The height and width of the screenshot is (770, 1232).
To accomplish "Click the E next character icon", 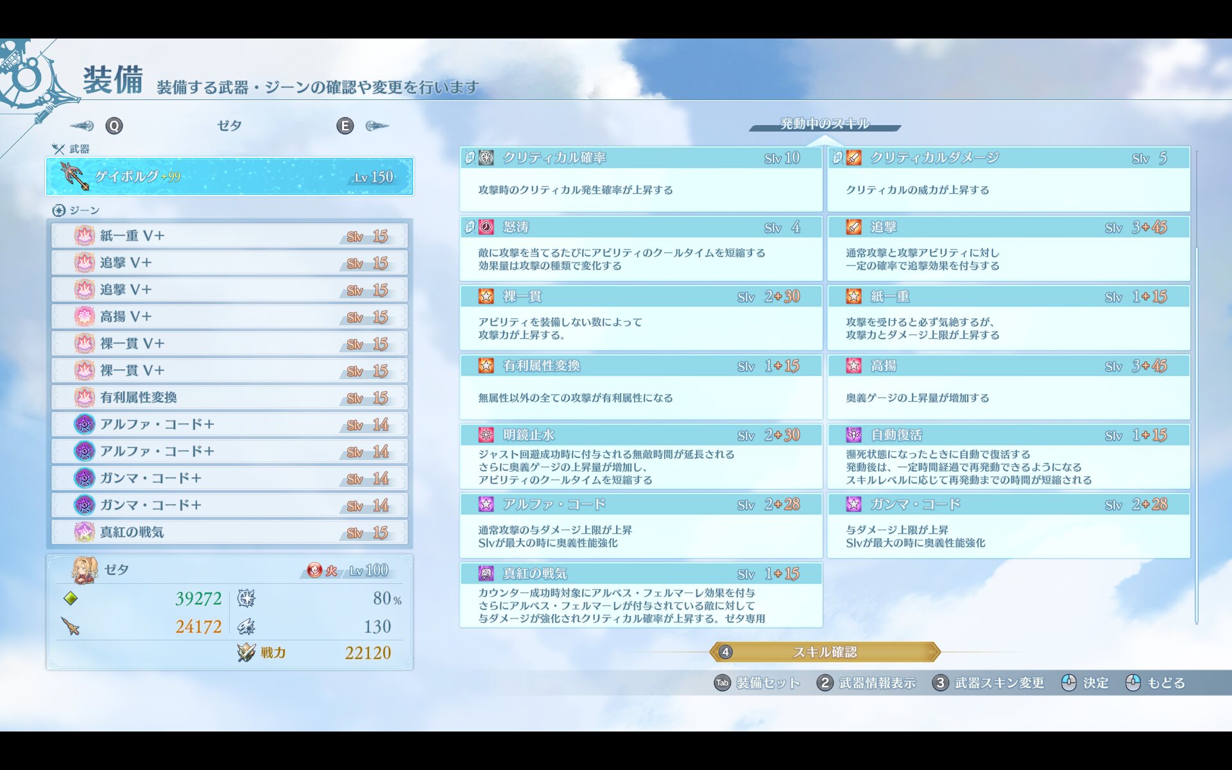I will pos(345,126).
